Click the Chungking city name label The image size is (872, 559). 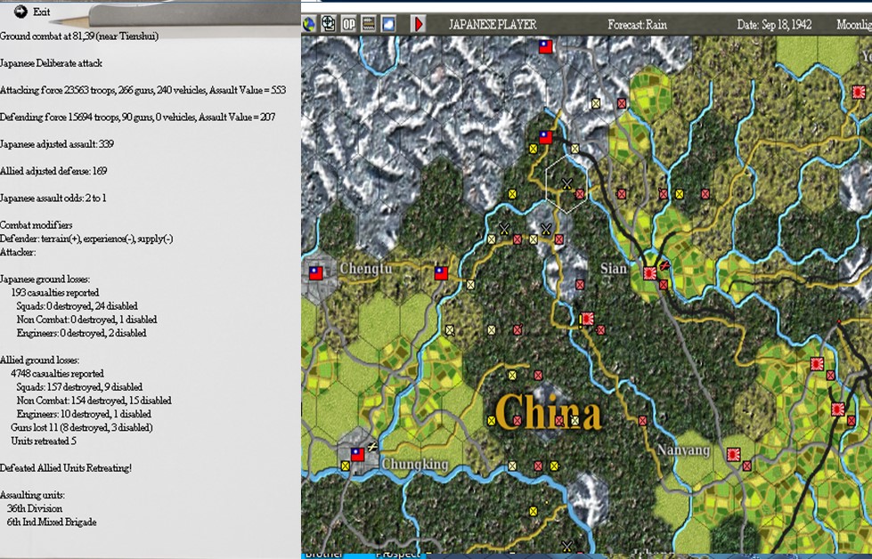(415, 464)
